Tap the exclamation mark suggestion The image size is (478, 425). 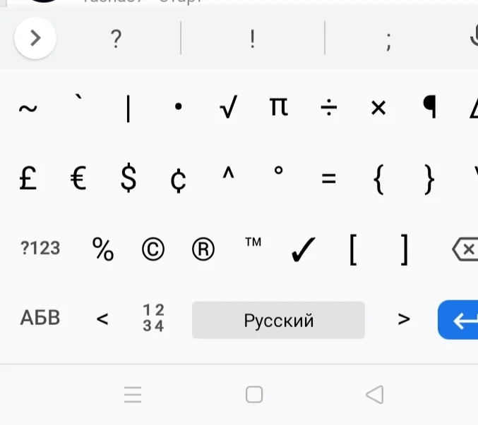click(252, 39)
